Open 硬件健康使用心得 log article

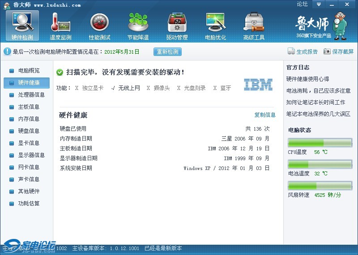click(x=307, y=79)
